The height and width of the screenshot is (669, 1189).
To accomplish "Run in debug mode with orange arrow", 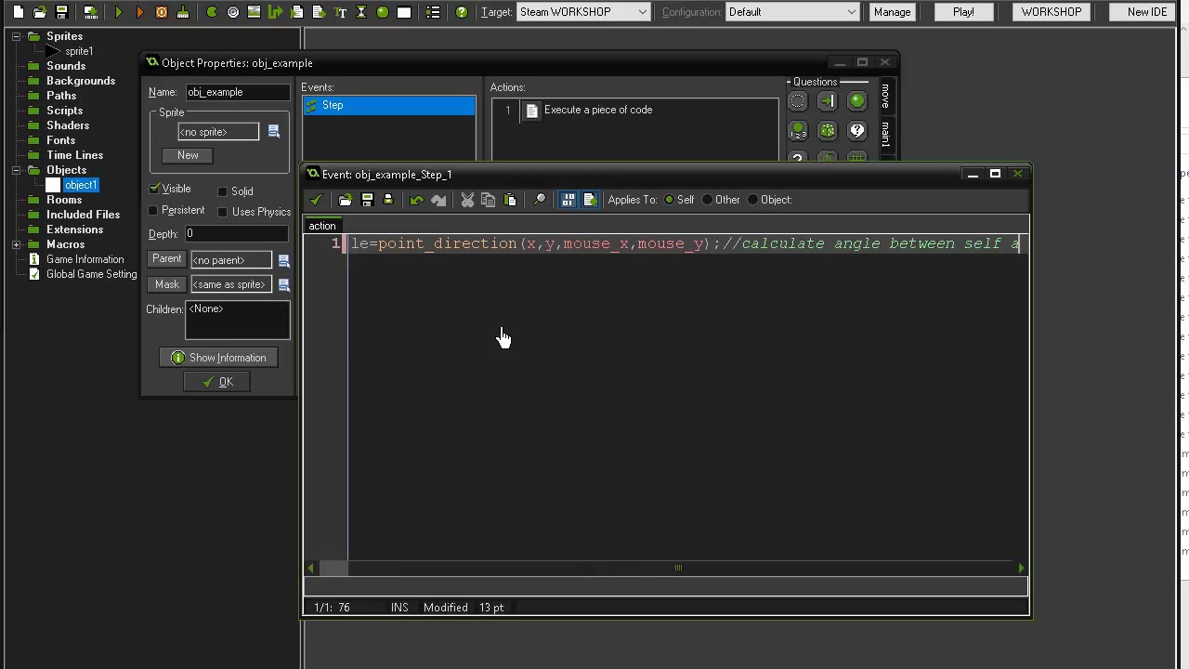I will 140,12.
